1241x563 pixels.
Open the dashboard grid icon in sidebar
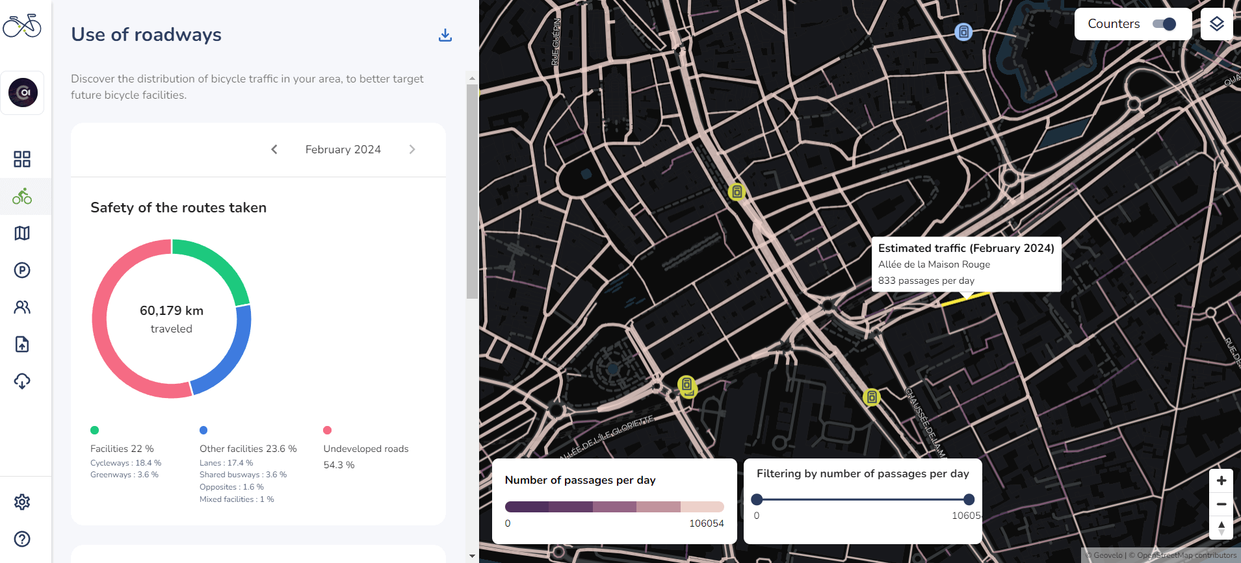click(x=22, y=159)
